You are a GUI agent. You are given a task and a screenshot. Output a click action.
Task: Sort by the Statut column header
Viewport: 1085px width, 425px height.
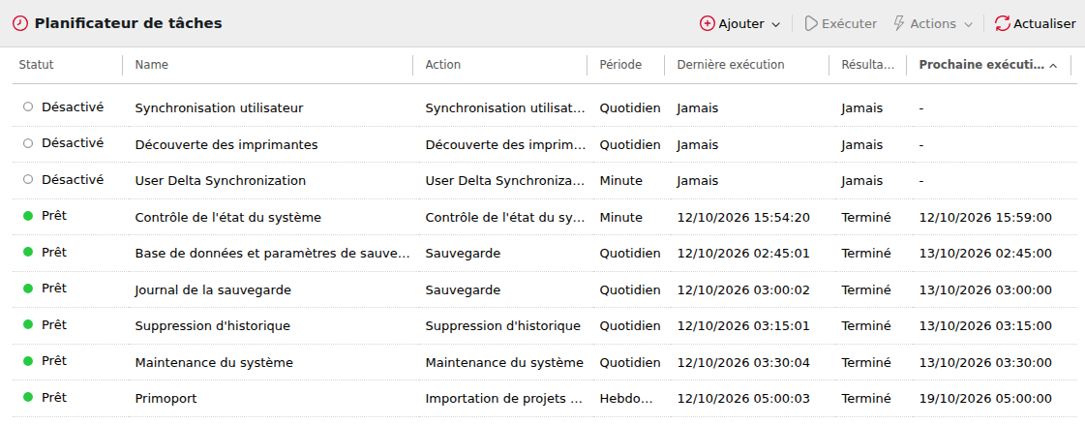(36, 64)
